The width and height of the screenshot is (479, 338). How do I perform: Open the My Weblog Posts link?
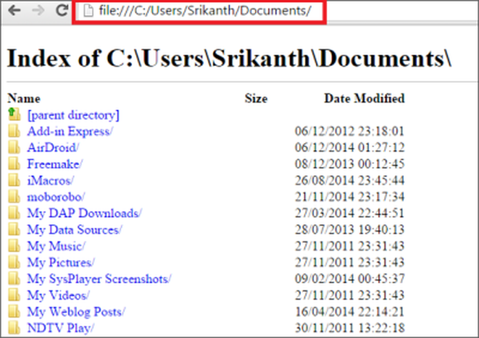[x=76, y=312]
